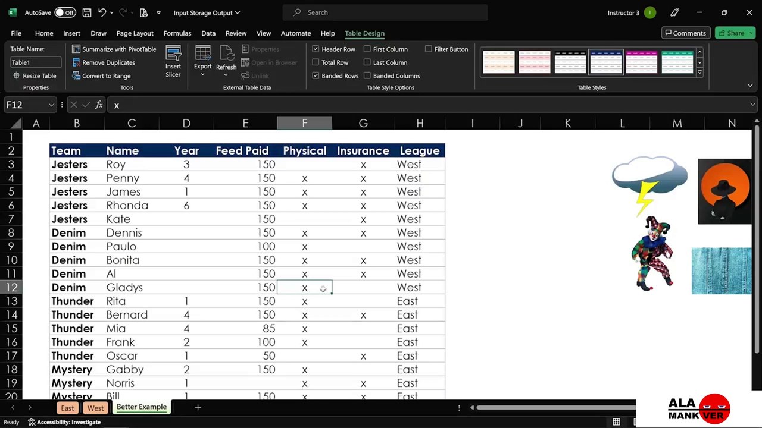Add a new sheet with plus icon
Screen dimensions: 762x428
coord(198,407)
